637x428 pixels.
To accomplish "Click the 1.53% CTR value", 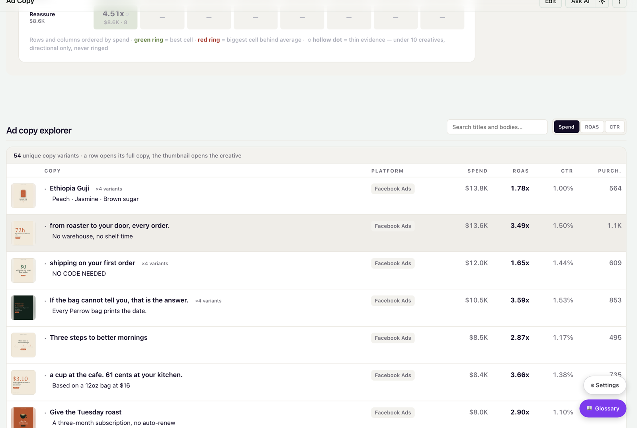I will click(563, 300).
